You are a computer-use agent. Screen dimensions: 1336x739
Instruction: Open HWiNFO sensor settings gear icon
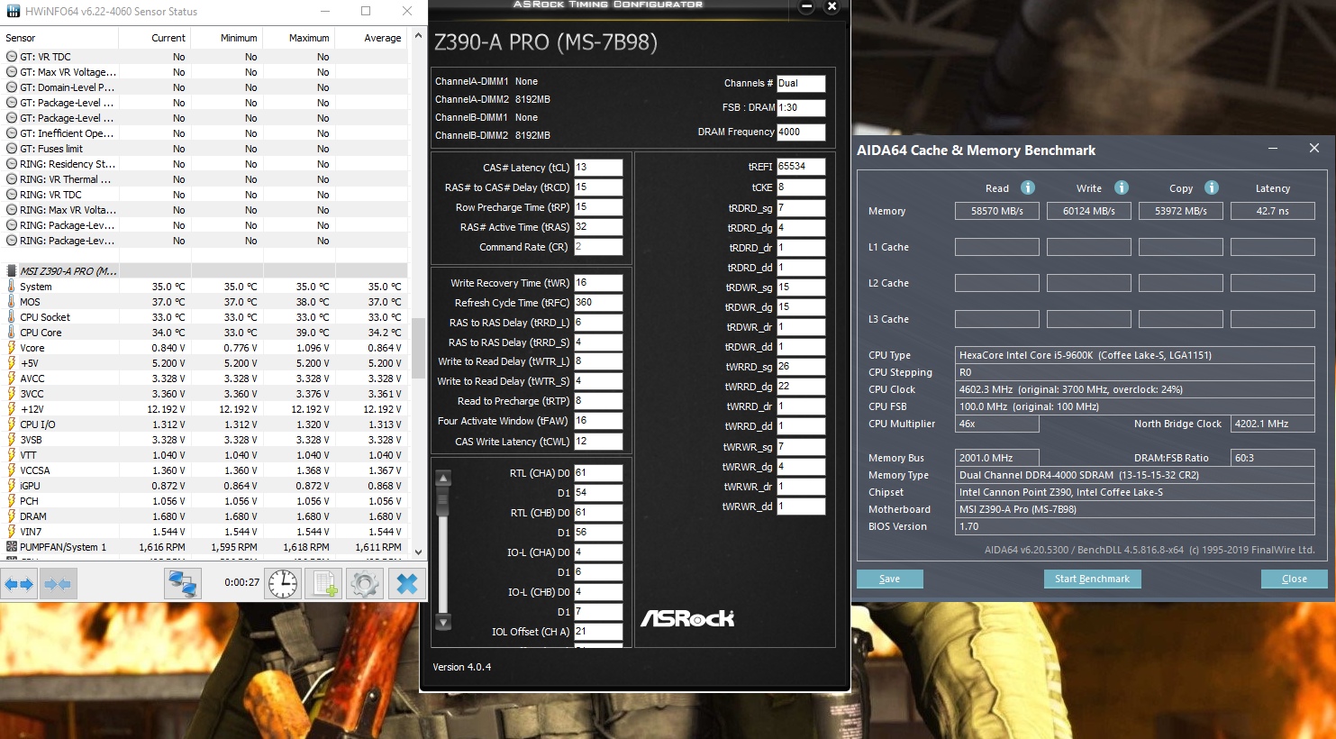point(365,584)
